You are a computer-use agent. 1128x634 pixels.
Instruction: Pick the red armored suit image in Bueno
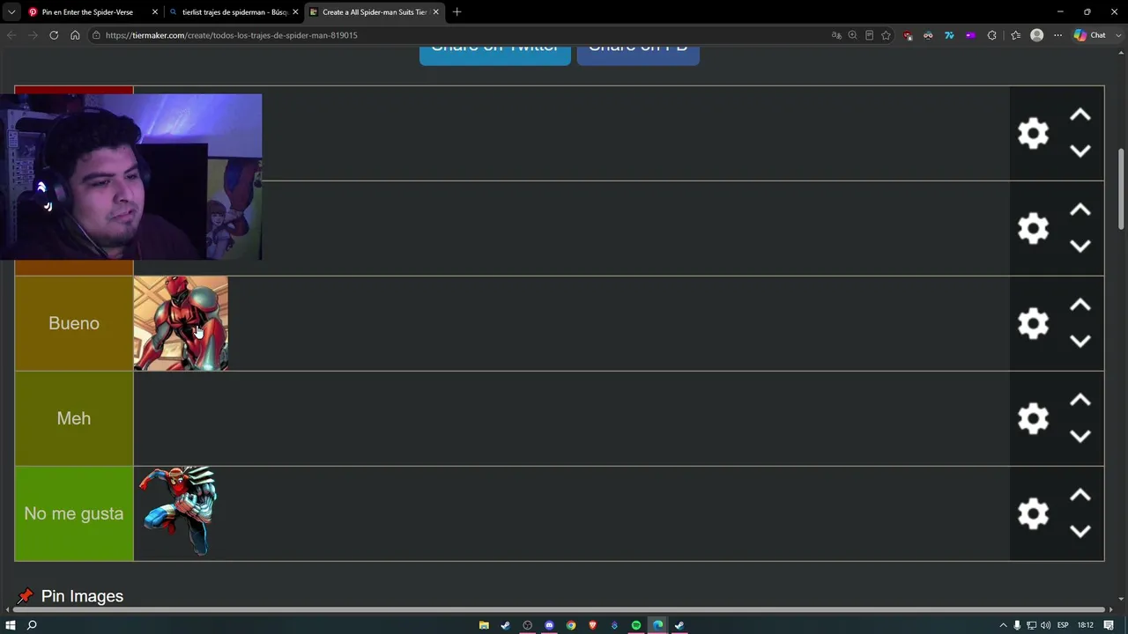[181, 323]
